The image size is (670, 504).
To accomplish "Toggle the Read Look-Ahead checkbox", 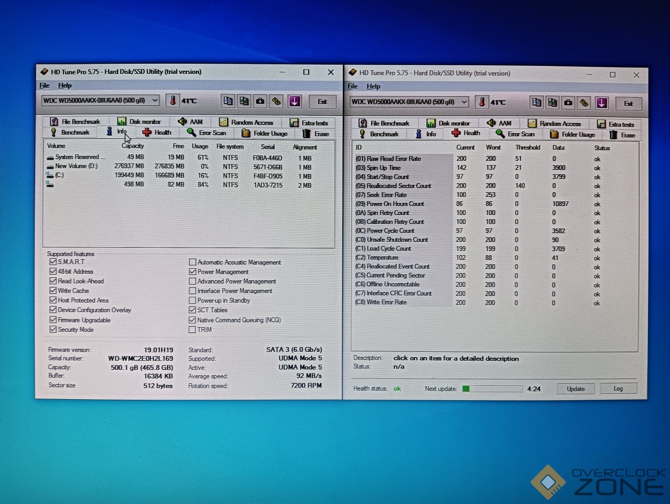I will (53, 281).
